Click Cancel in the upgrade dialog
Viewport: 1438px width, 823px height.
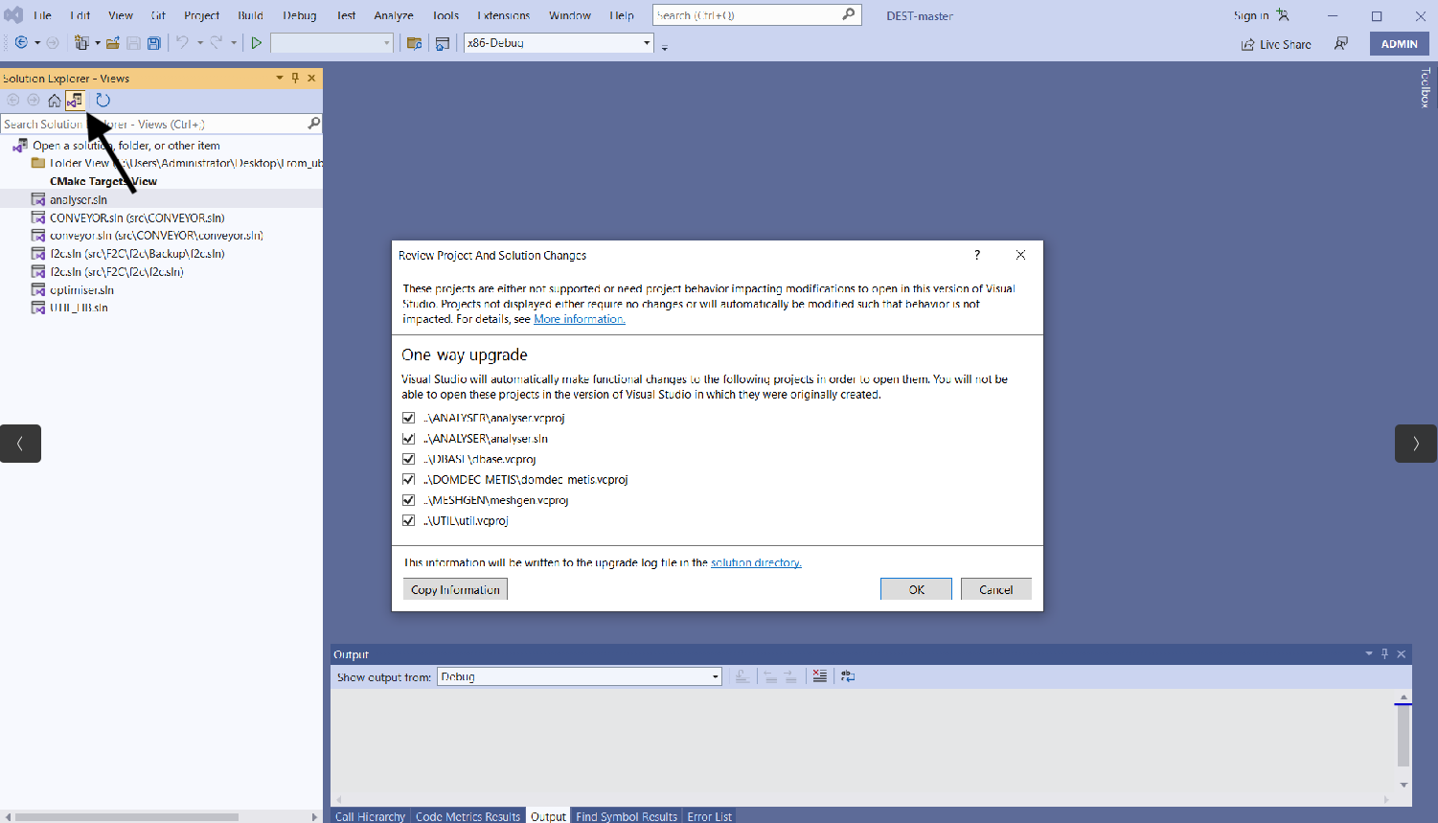(996, 589)
